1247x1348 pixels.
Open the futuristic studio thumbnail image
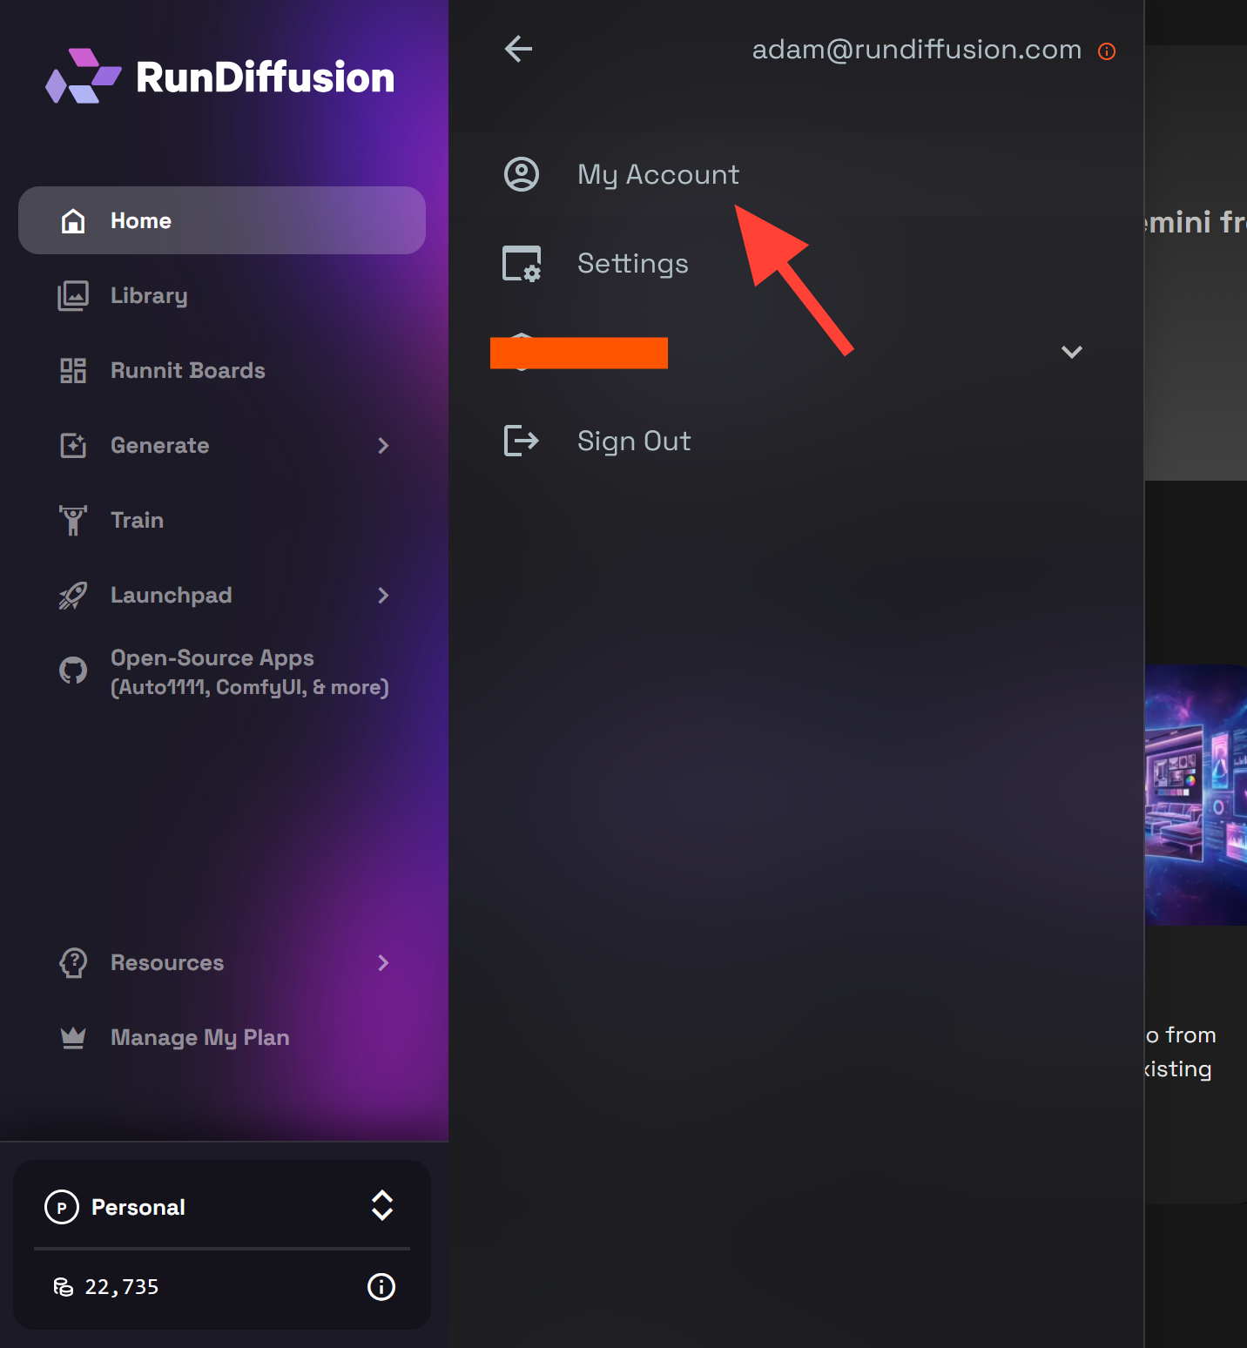point(1196,795)
